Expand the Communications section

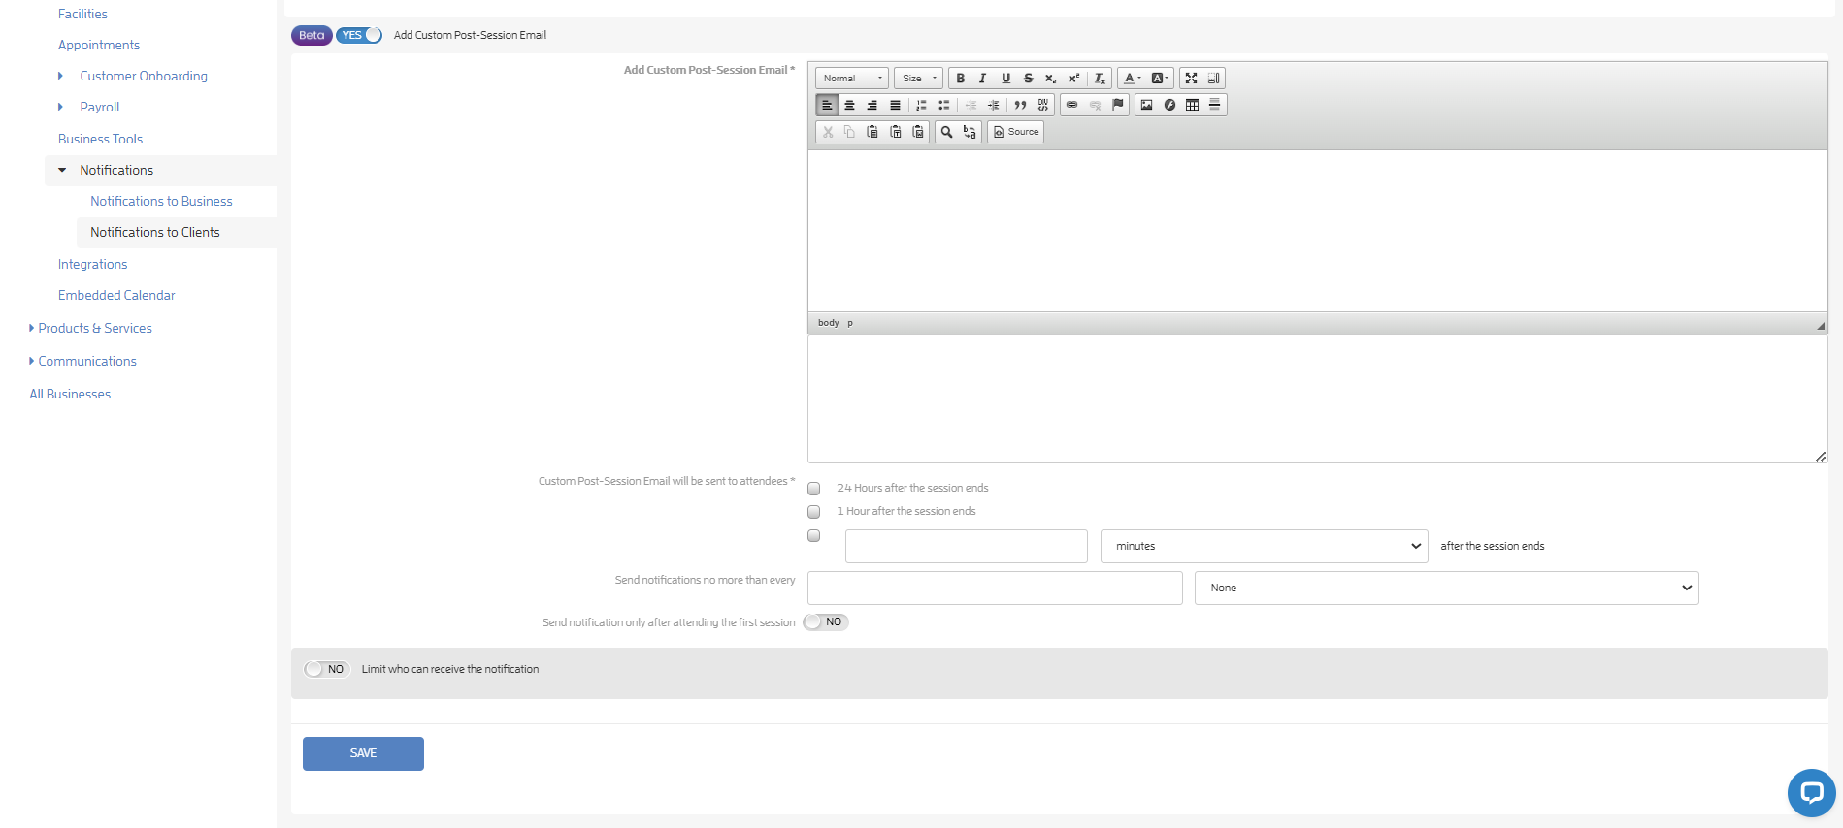[x=31, y=361]
